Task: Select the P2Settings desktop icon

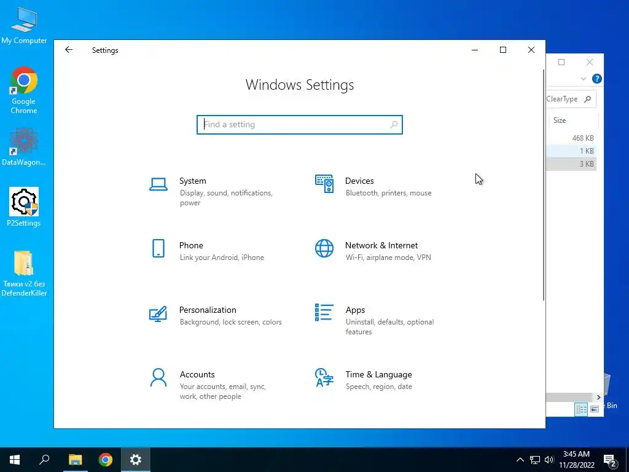Action: 24,207
